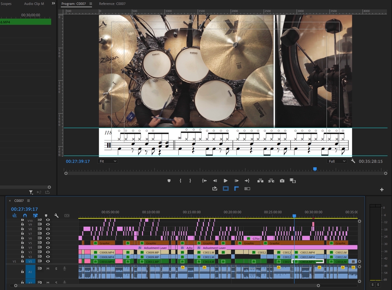Viewport: 392px width, 290px height.
Task: Click the Mark Out bracket button
Action: [x=190, y=181]
